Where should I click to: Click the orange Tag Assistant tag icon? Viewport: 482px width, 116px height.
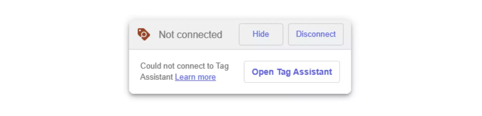click(144, 34)
